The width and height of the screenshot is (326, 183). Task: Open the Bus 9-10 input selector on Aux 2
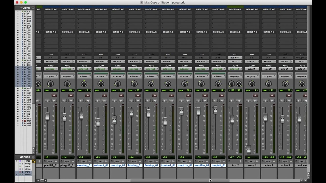[x=235, y=58]
